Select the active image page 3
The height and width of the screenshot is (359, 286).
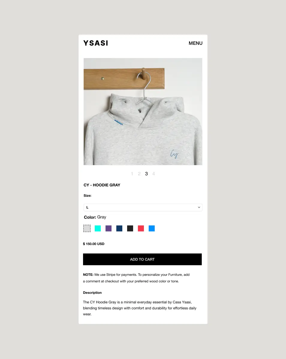coord(146,174)
